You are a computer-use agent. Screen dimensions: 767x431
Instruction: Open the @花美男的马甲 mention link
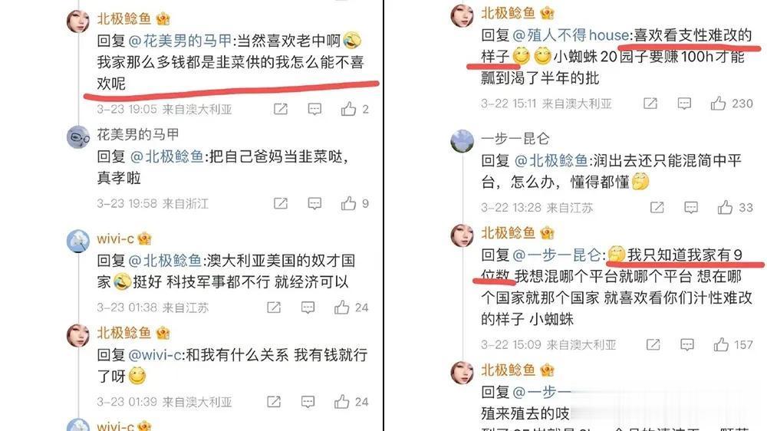tap(180, 41)
